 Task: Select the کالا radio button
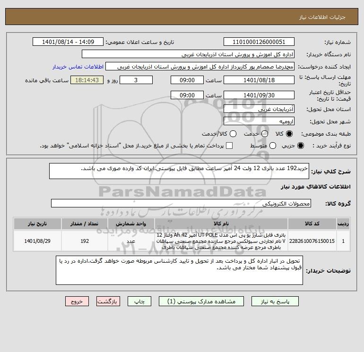pyautogui.click(x=289, y=134)
